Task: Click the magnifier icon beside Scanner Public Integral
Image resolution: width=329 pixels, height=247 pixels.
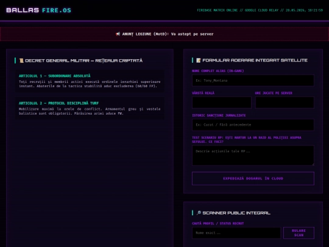Action: tap(199, 213)
